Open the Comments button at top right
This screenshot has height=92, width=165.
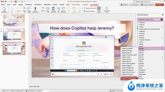(x=134, y=5)
